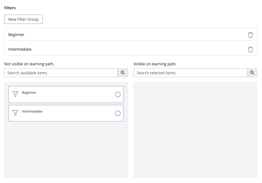The image size is (262, 183).
Task: Click the Intermediate label in the available card
Action: [x=32, y=111]
